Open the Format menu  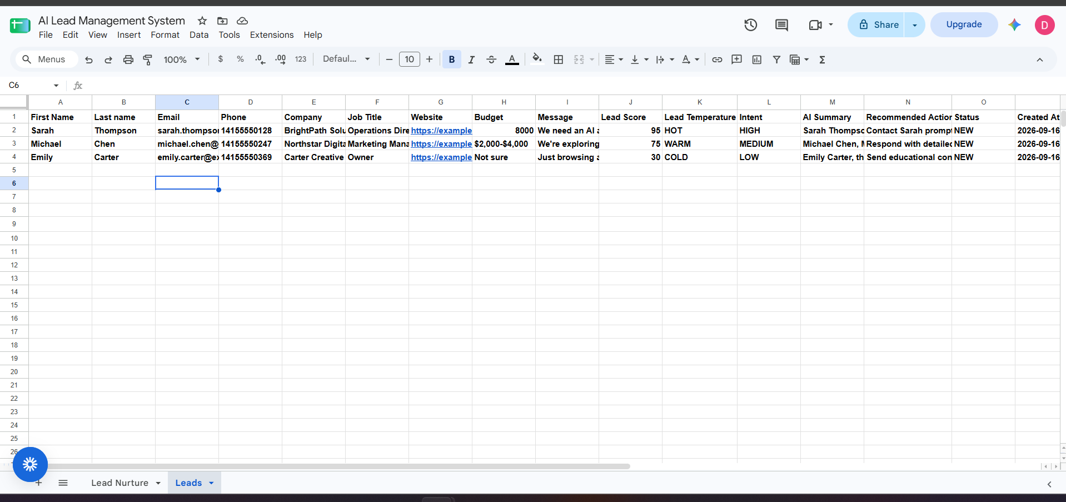[x=165, y=34]
